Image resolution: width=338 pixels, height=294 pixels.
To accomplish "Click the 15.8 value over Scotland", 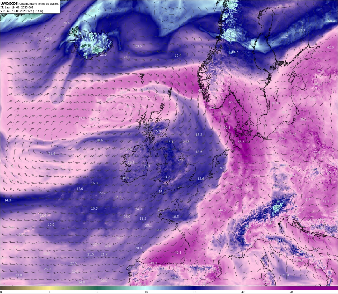I will click(157, 131).
